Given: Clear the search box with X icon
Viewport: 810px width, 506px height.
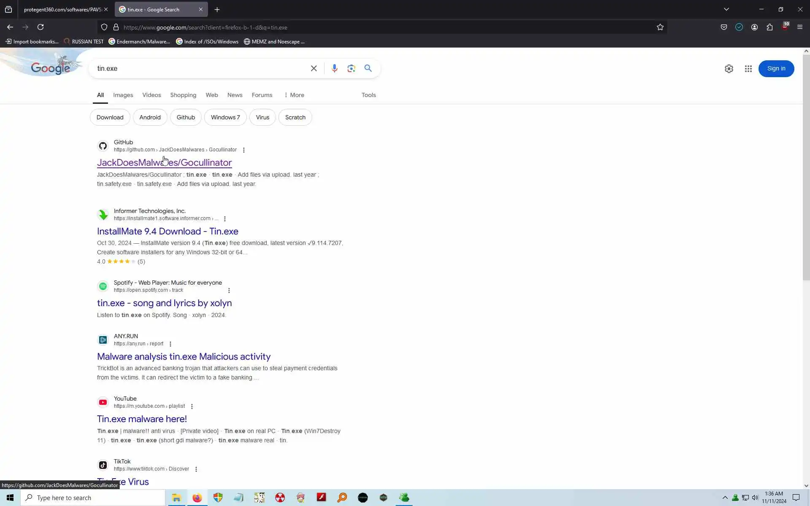Looking at the screenshot, I should pos(313,68).
